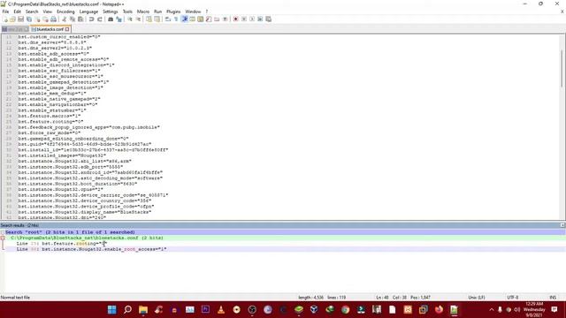Click the Close All toolbar icon
This screenshot has width=566, height=318.
coord(45,19)
